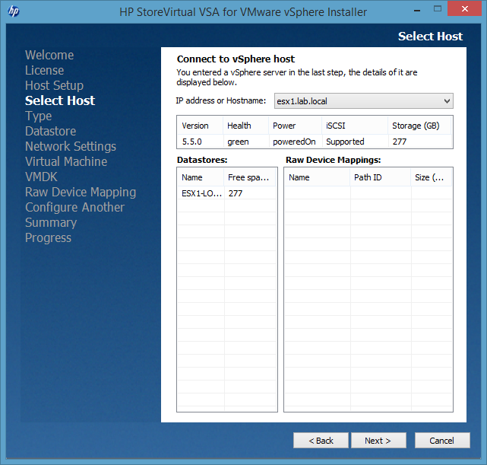Select the 277 storage cell in host table

[x=419, y=142]
